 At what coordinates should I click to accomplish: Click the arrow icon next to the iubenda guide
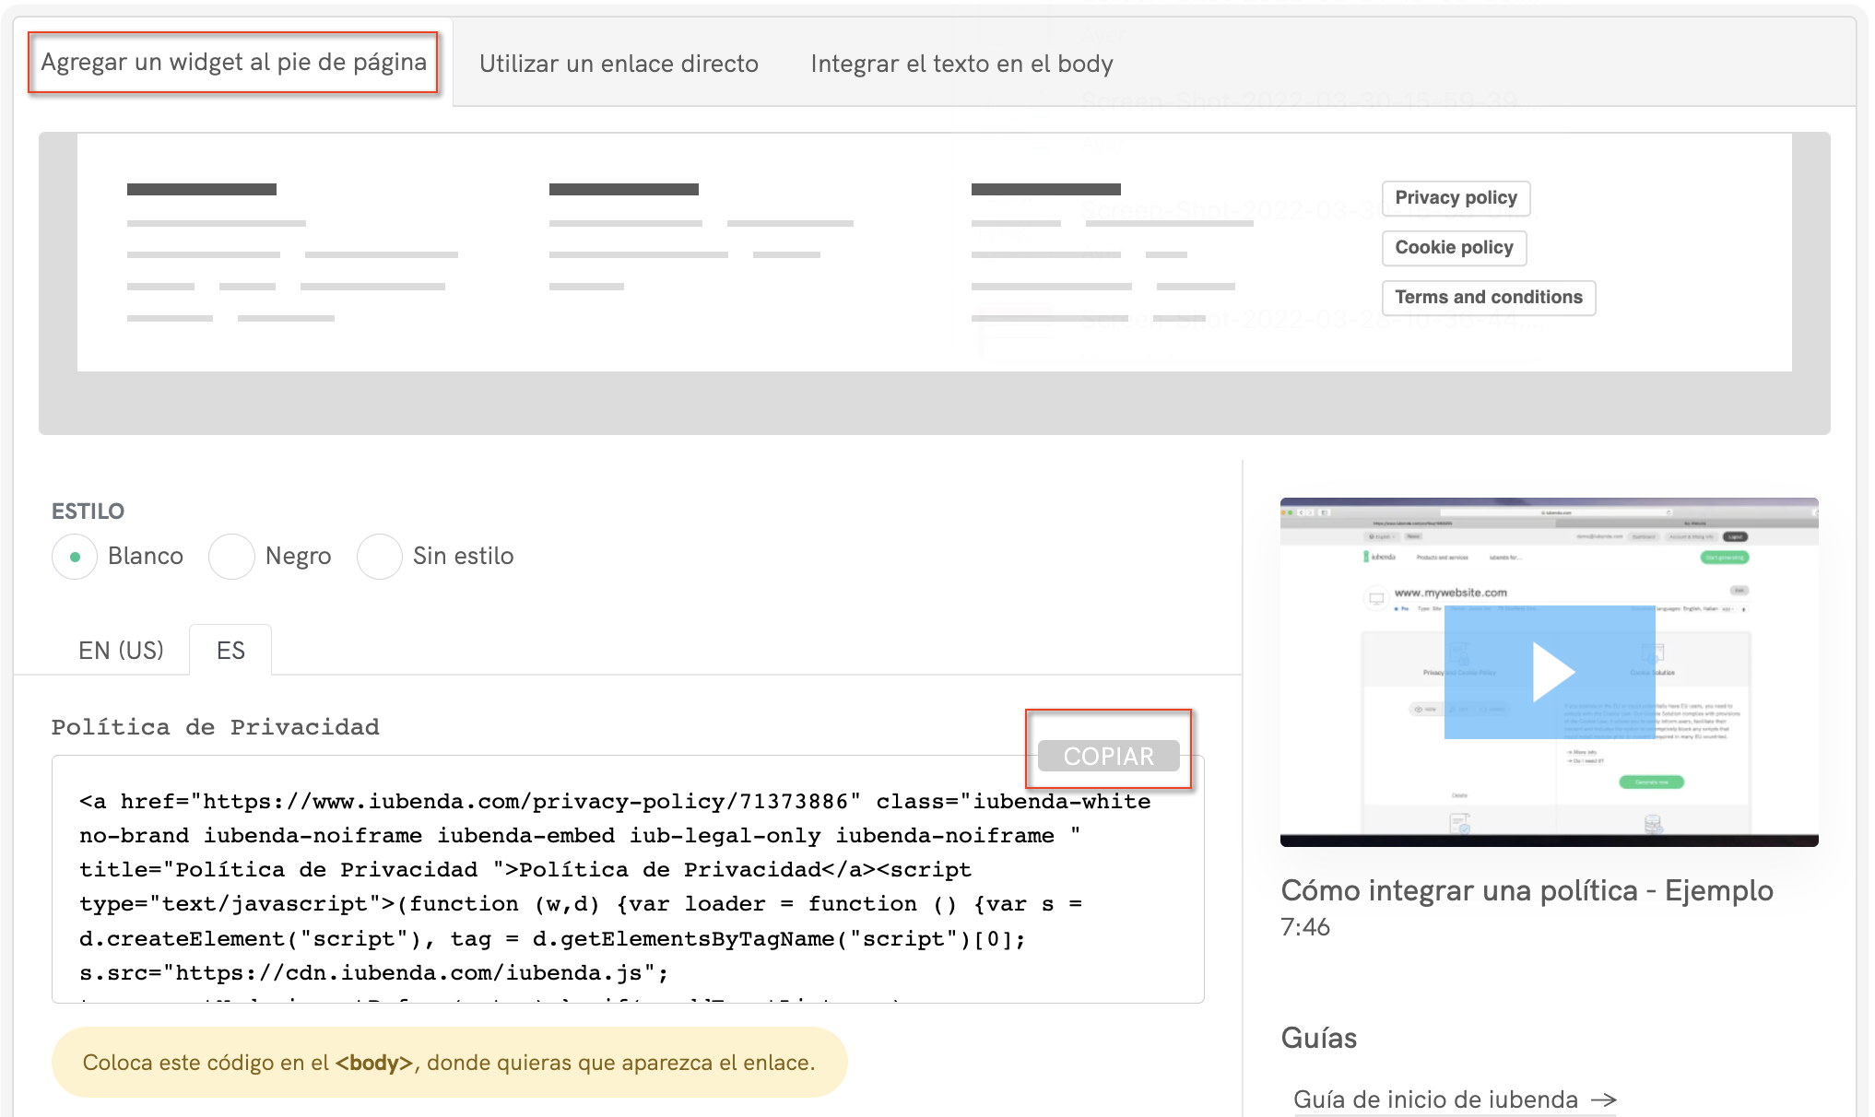(1604, 1099)
